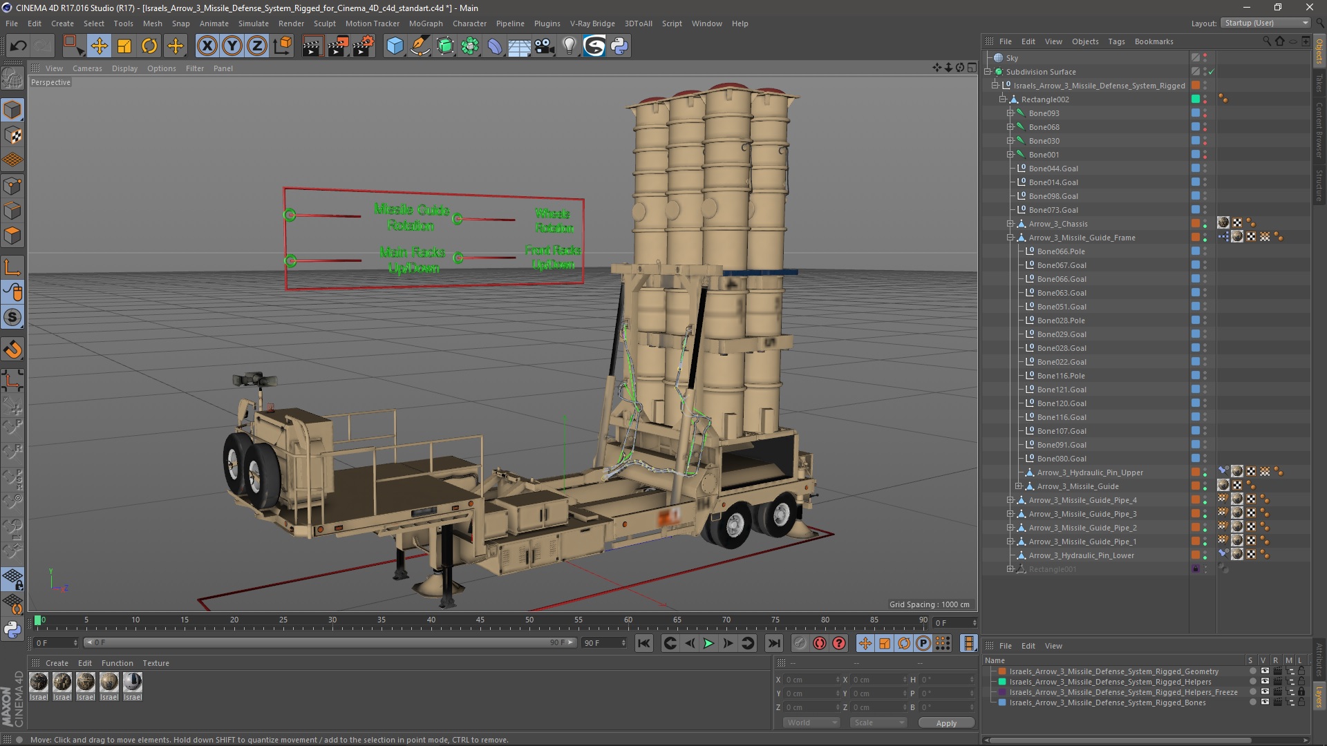Open the MoGraph menu

click(x=426, y=23)
